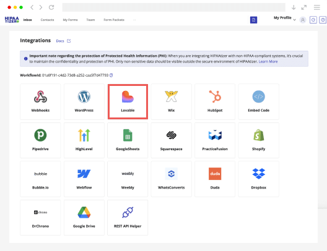This screenshot has height=251, width=327.
Task: Copy the WorkflowId to clipboard
Action: (x=111, y=75)
